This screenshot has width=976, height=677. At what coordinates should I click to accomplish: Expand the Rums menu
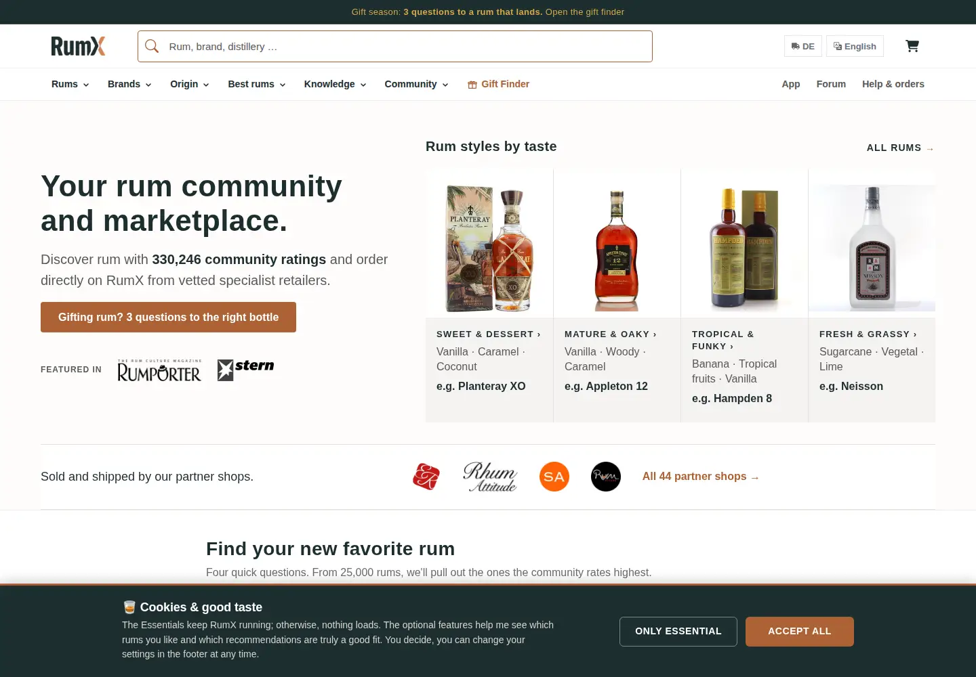(x=70, y=84)
